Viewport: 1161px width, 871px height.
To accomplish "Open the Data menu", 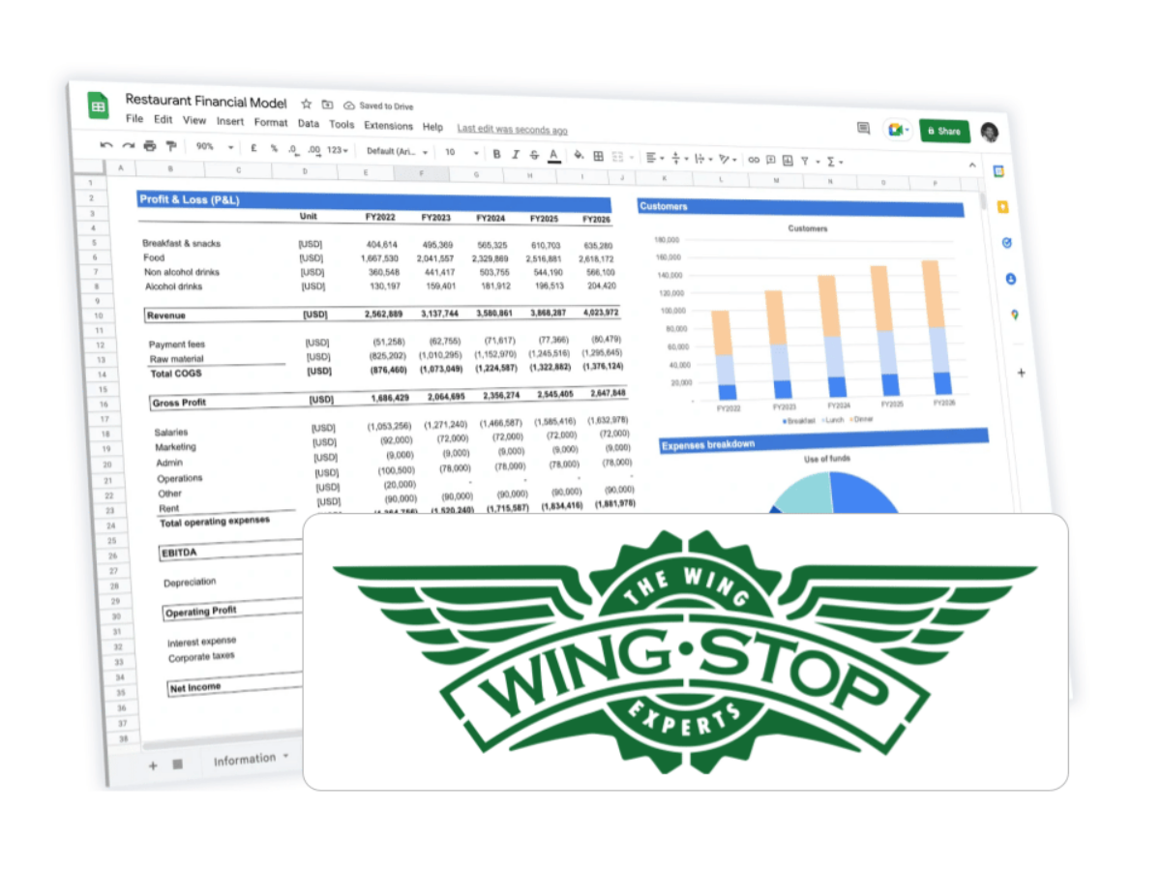I will tap(309, 123).
